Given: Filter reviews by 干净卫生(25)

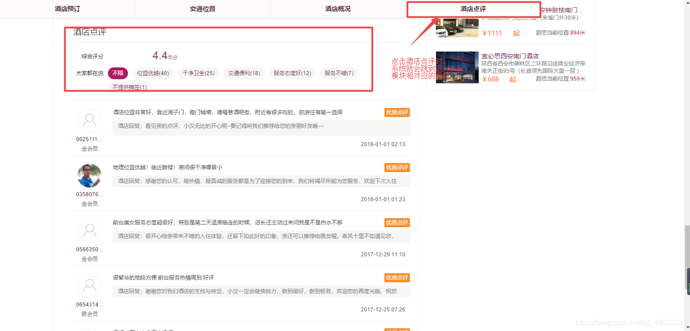Looking at the screenshot, I should [199, 73].
